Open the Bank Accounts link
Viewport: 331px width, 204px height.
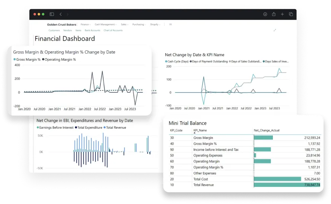point(92,30)
